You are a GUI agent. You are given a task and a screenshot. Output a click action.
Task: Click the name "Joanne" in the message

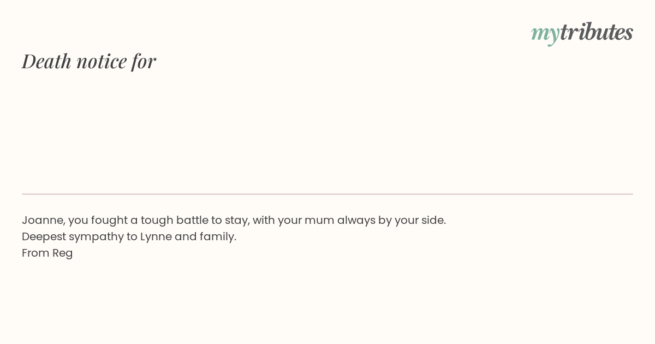tap(43, 220)
